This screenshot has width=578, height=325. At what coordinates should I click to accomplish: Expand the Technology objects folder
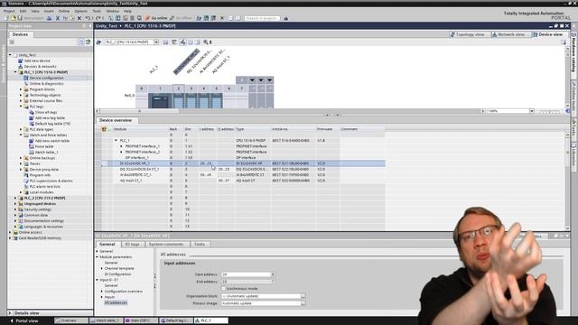pos(21,95)
